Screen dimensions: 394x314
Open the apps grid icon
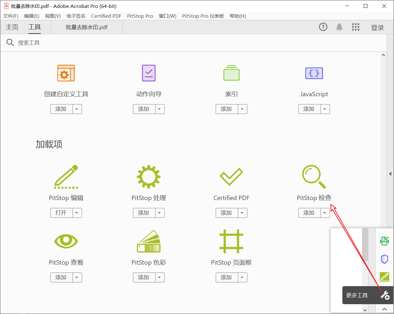coord(356,27)
